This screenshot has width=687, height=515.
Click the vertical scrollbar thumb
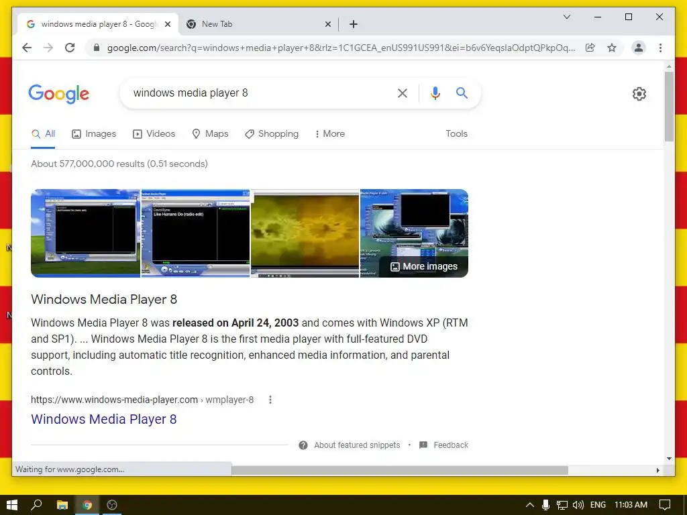pos(669,107)
